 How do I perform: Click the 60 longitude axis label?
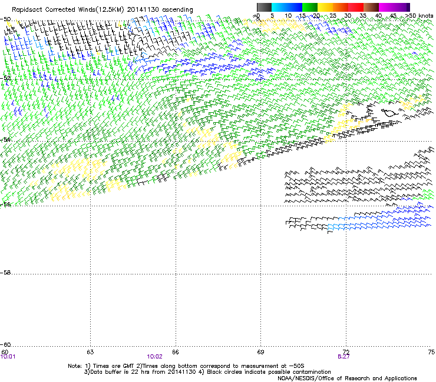click(x=5, y=352)
